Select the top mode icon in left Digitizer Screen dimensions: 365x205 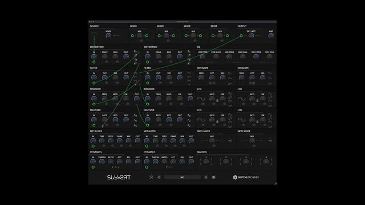(136, 115)
